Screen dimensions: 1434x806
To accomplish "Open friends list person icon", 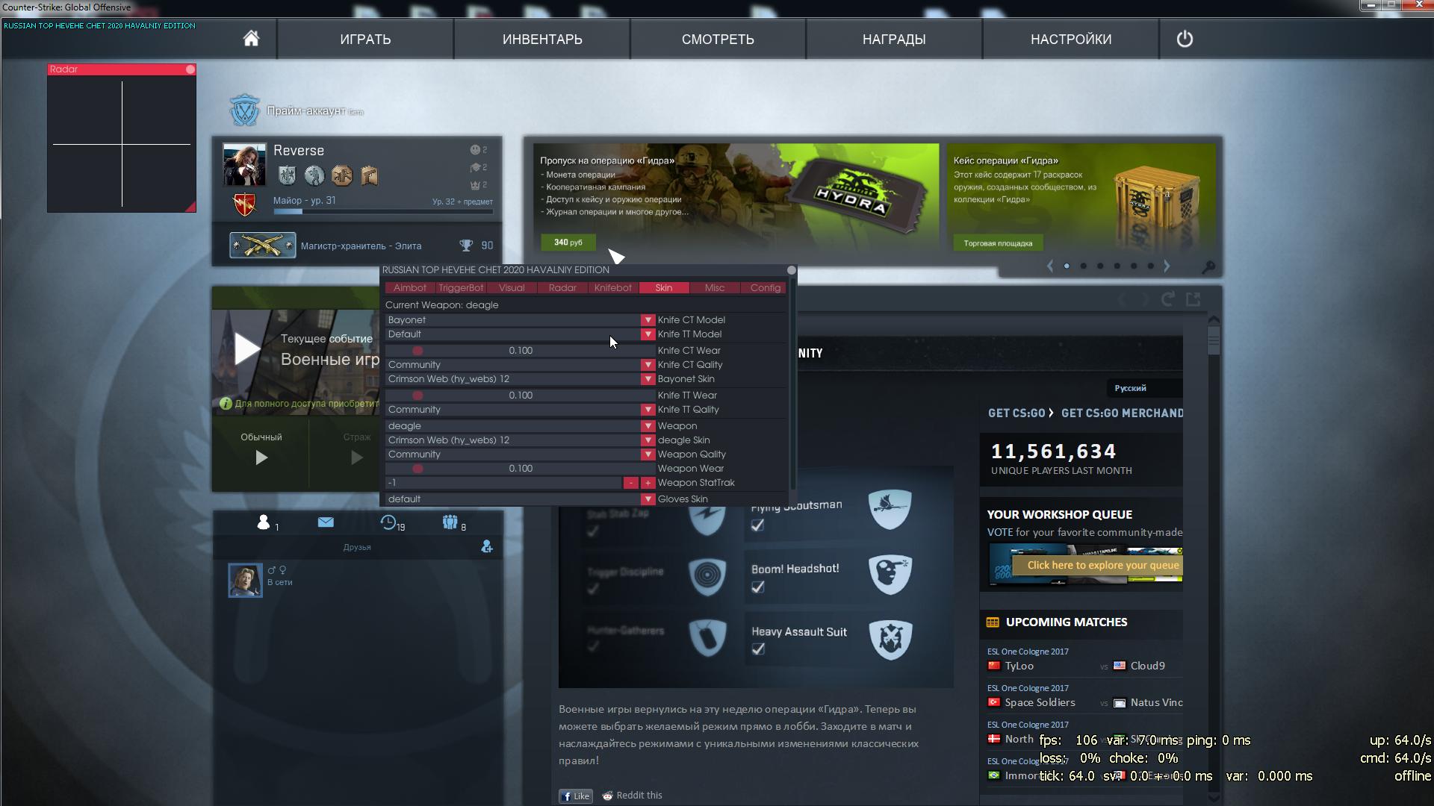I will click(x=263, y=522).
